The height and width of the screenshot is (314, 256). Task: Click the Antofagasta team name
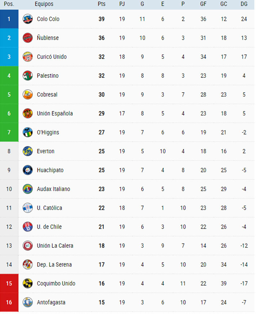[x=51, y=302]
